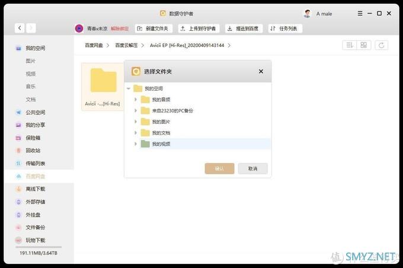
Task: Go forward with the right arrow button
Action: [x=31, y=28]
